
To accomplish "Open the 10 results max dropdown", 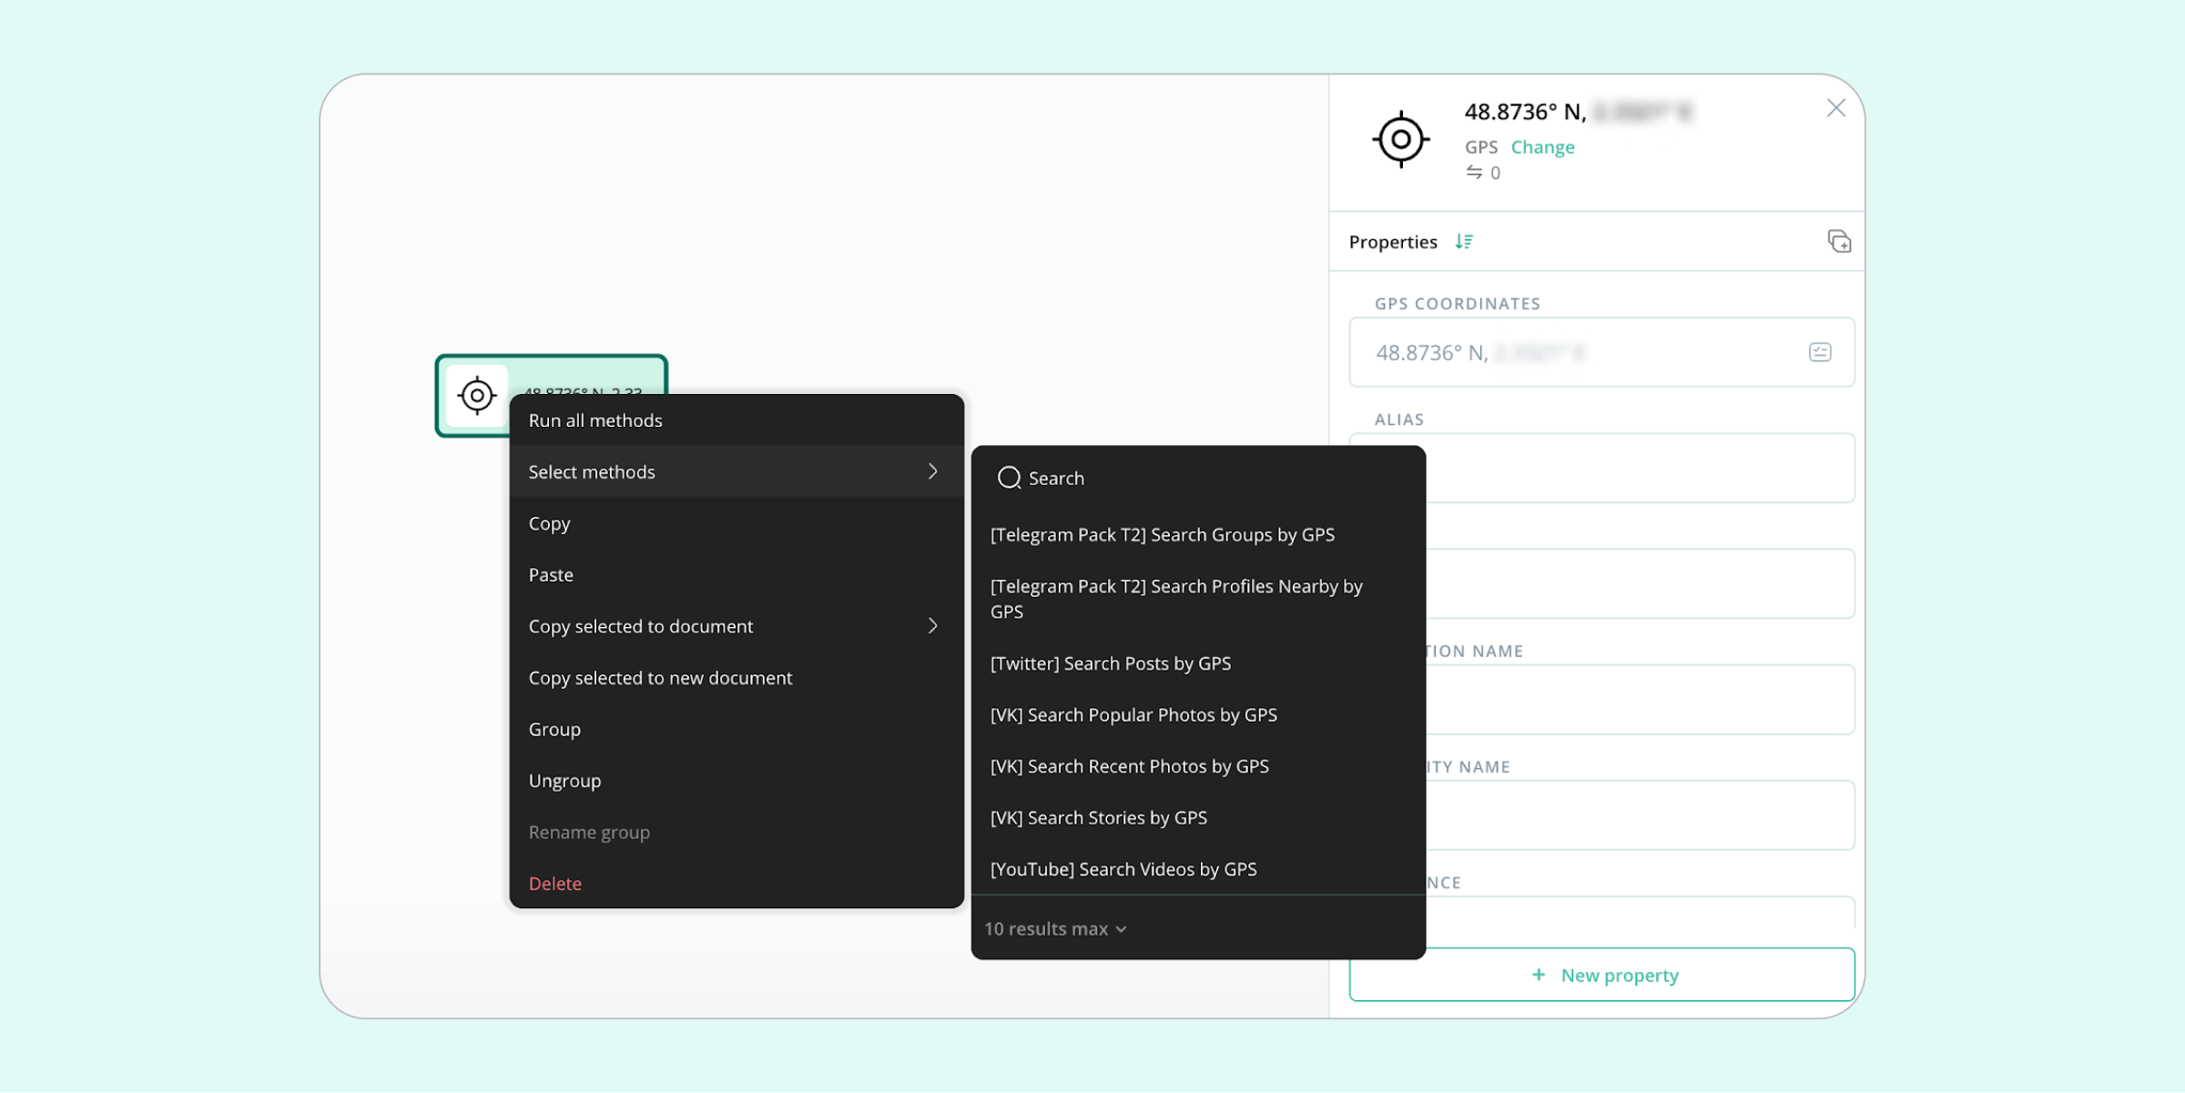I will tap(1055, 929).
